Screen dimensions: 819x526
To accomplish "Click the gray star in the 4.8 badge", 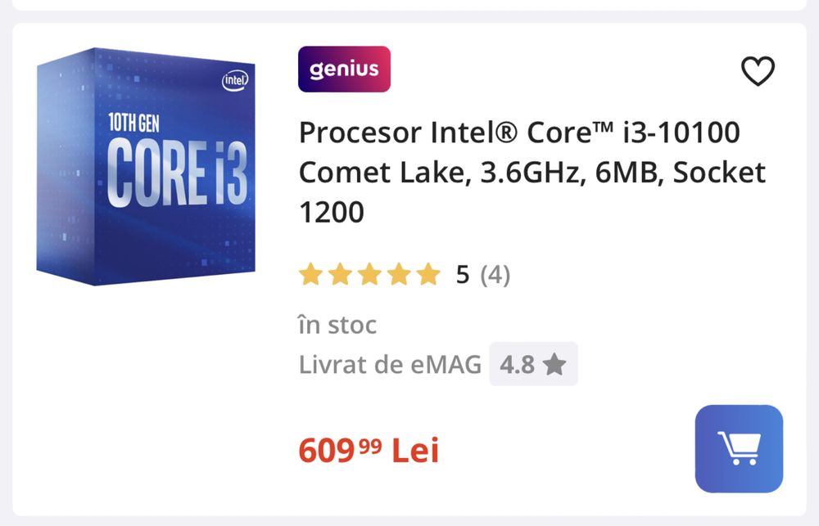I will tap(554, 364).
